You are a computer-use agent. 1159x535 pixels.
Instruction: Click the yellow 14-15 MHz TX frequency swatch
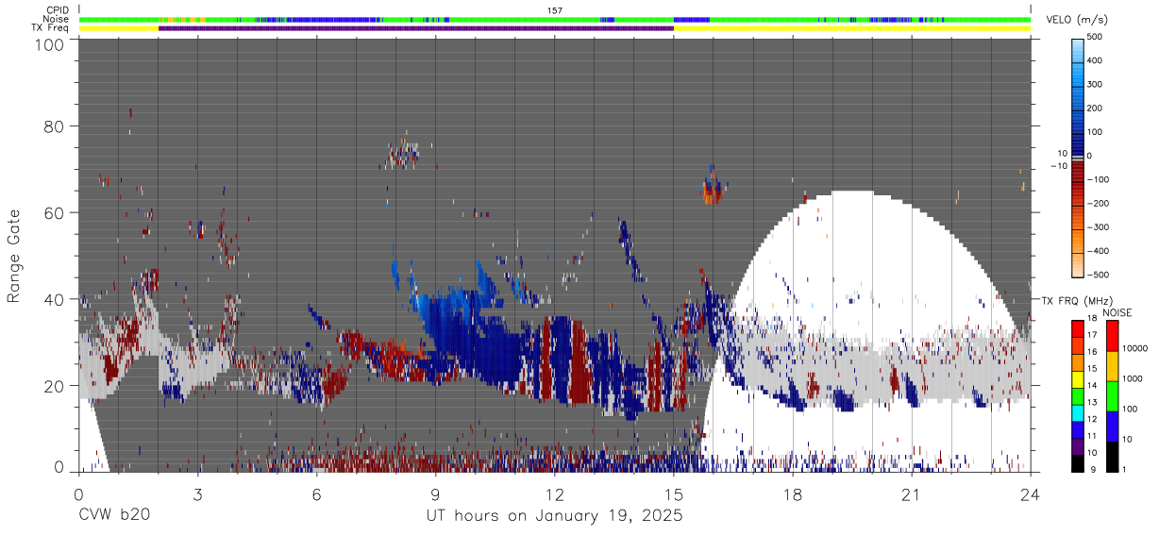pyautogui.click(x=1078, y=379)
